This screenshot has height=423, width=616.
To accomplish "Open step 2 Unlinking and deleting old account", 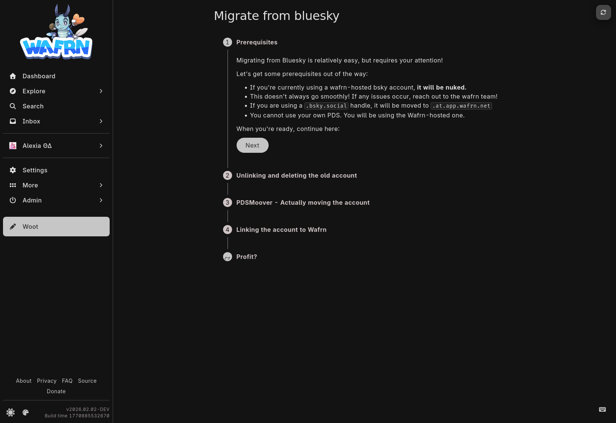I will click(296, 175).
